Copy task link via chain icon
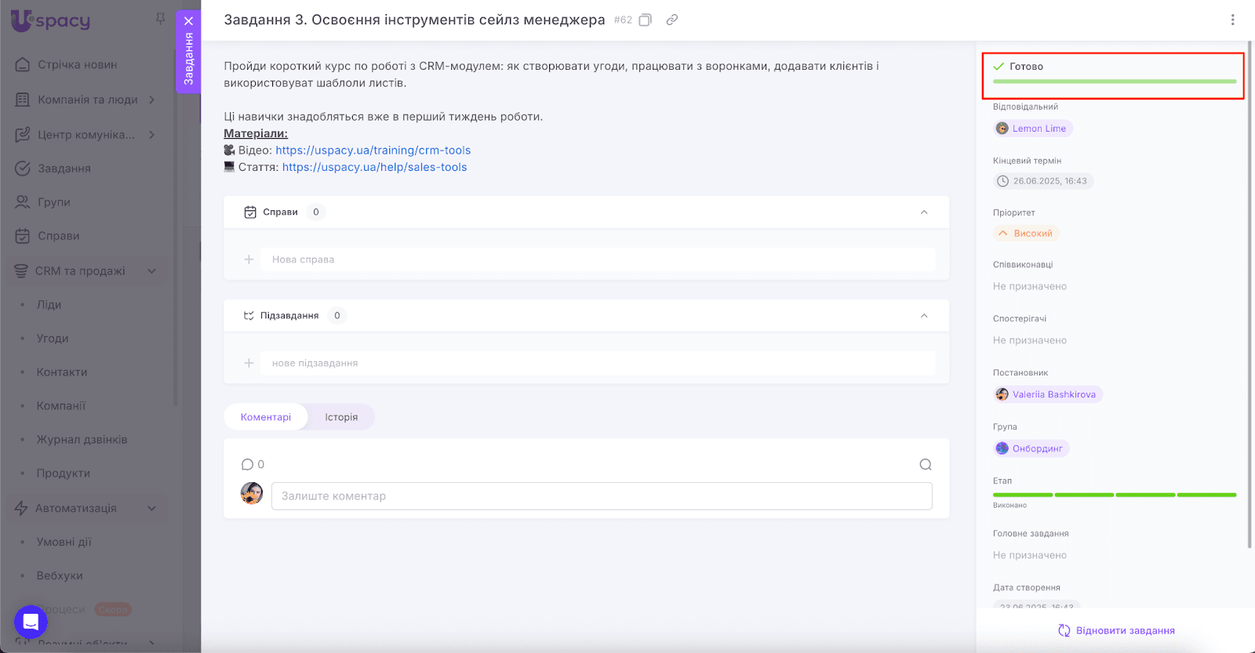1255x653 pixels. click(x=672, y=20)
